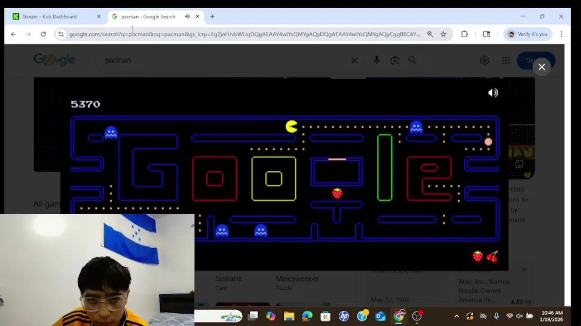Viewport: 581px width, 326px height.
Task: Open File Explorer from the taskbar
Action: pyautogui.click(x=289, y=316)
